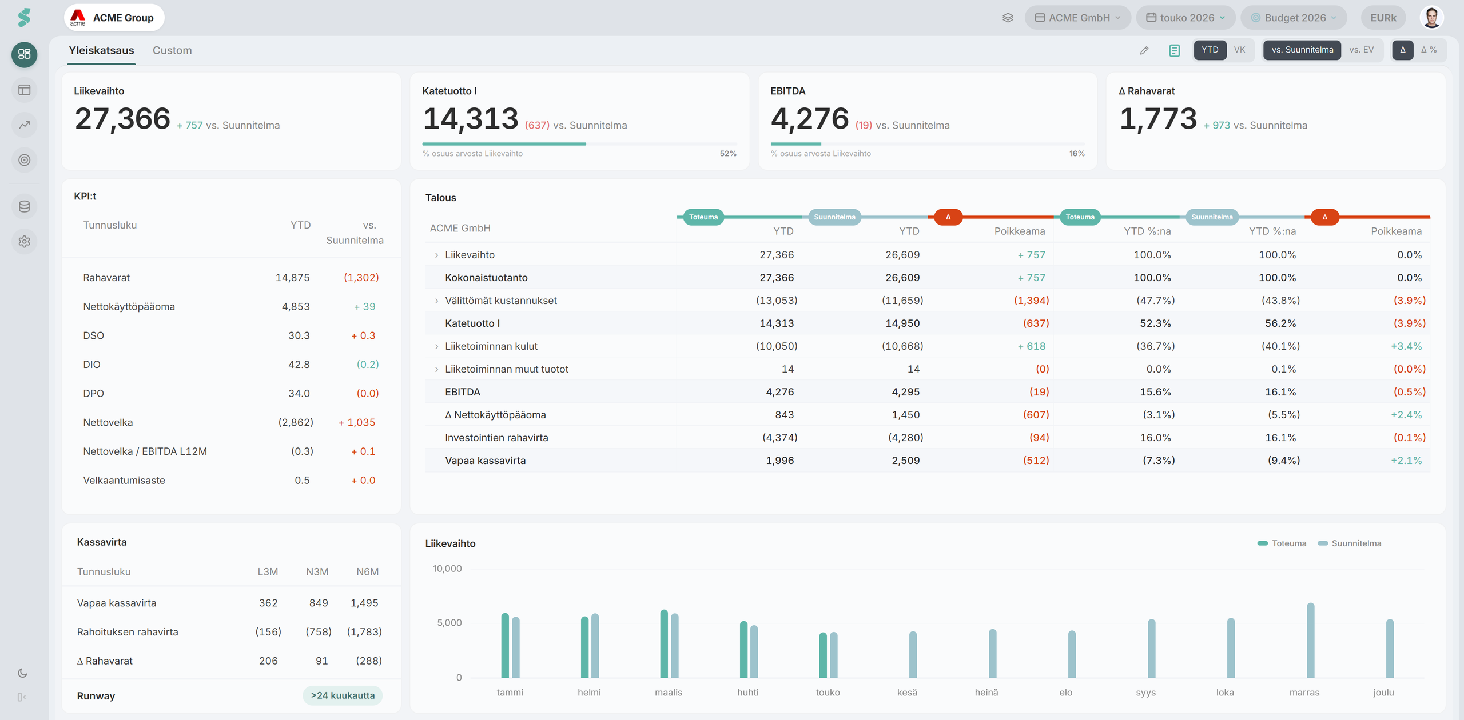Click the EURk currency button
The height and width of the screenshot is (720, 1464).
click(1383, 18)
